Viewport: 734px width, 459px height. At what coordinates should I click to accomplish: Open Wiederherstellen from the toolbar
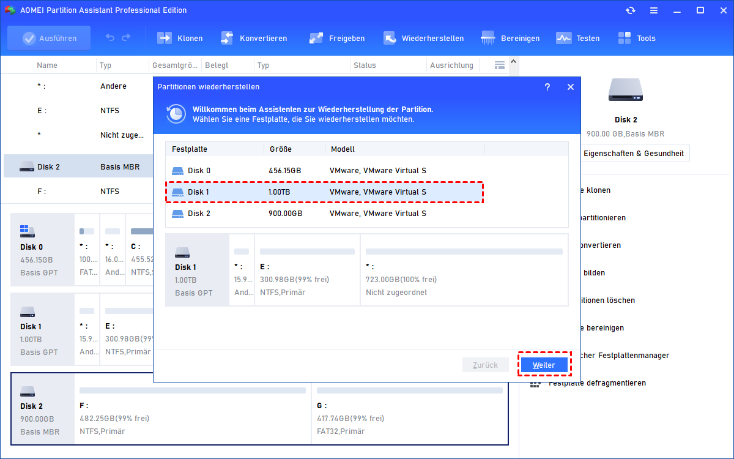(423, 38)
